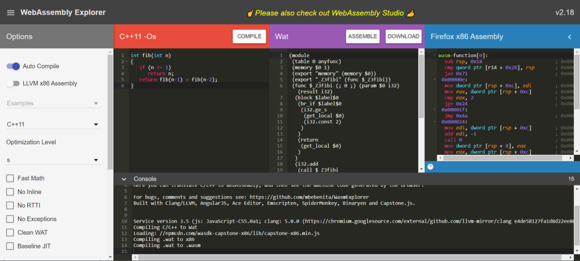Click the ASSEMBLE button
This screenshot has height=261, width=580.
tap(363, 36)
